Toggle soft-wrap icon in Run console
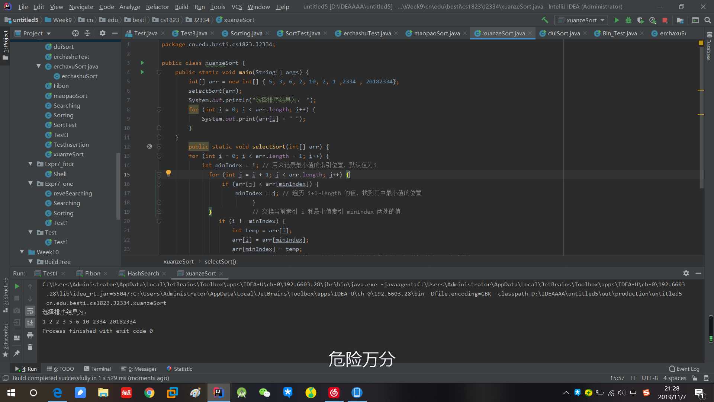Screen dimensions: 714x402 (30, 311)
